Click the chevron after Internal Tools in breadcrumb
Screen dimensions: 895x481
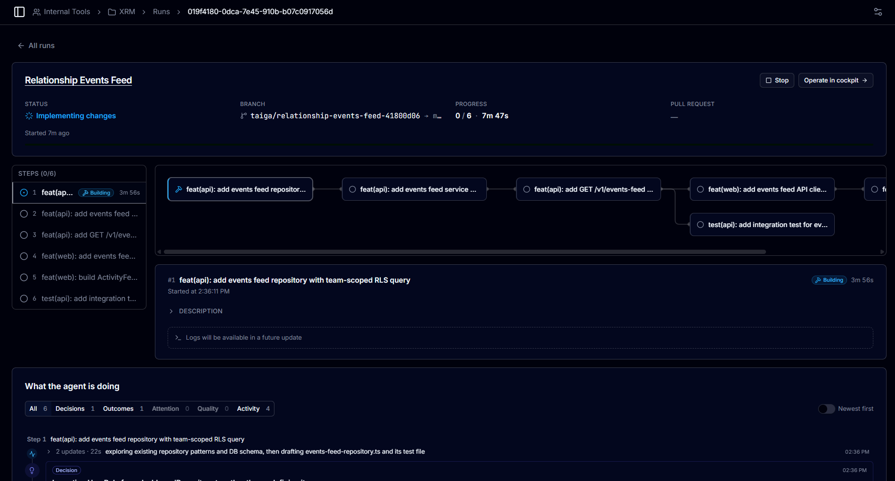point(99,12)
